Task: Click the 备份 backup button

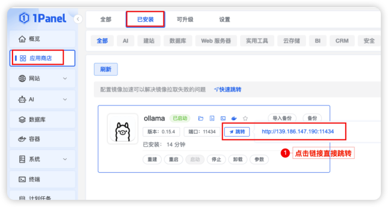Action: [x=312, y=118]
